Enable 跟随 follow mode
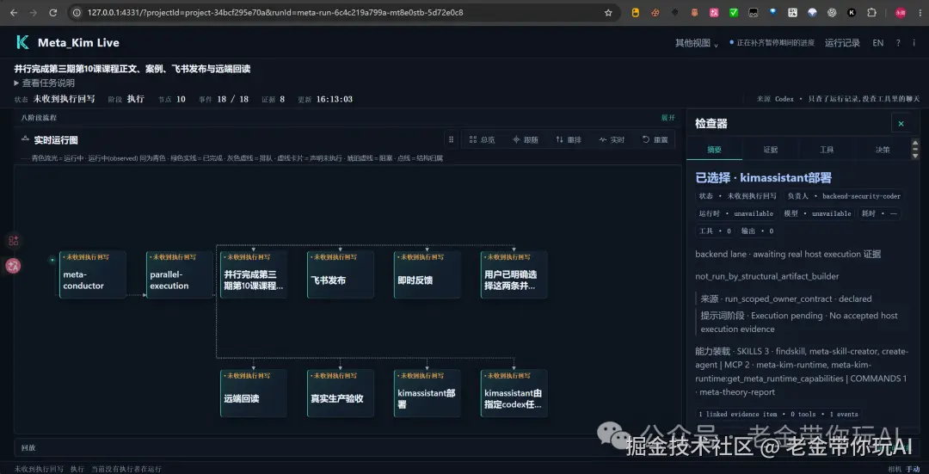This screenshot has width=929, height=474. [525, 140]
